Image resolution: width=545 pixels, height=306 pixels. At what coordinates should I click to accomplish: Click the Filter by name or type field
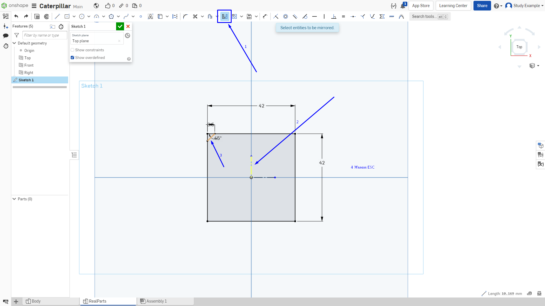45,35
